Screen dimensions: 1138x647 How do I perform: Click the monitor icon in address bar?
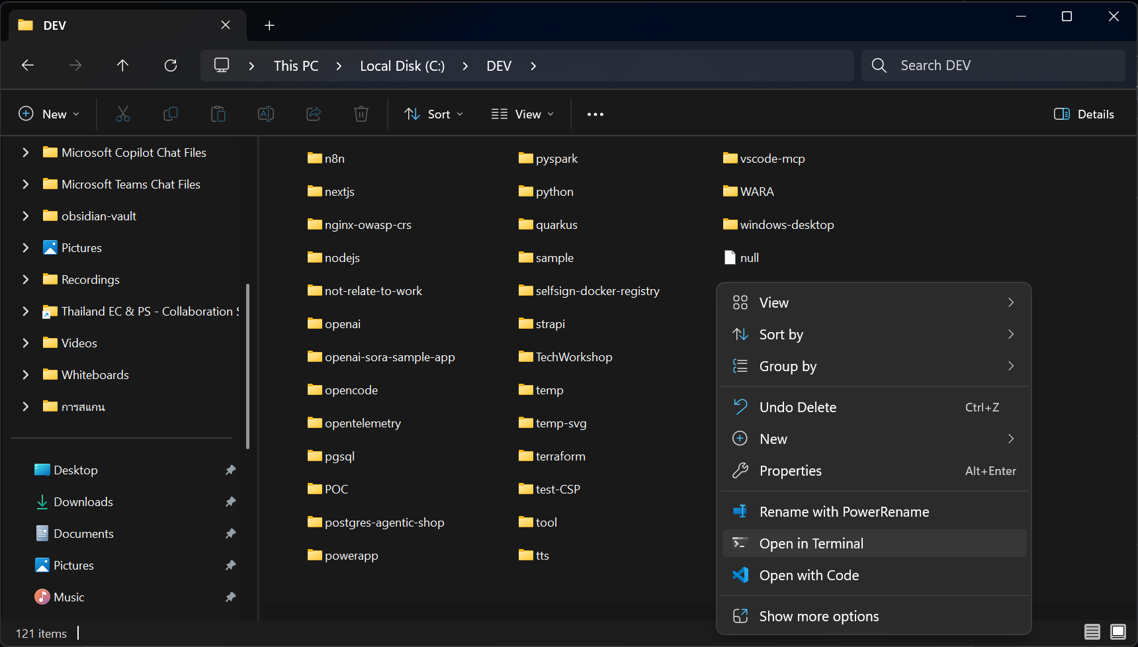(x=222, y=65)
